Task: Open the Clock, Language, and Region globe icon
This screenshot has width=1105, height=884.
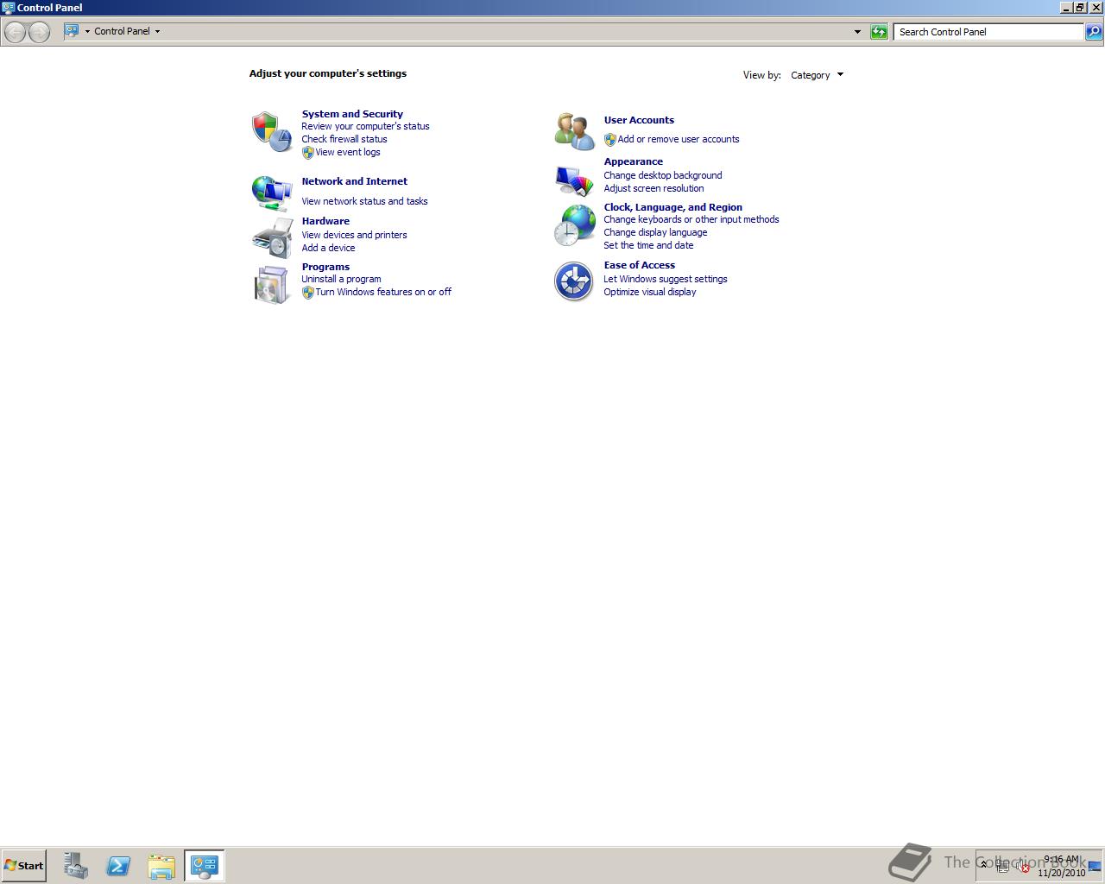Action: (574, 225)
